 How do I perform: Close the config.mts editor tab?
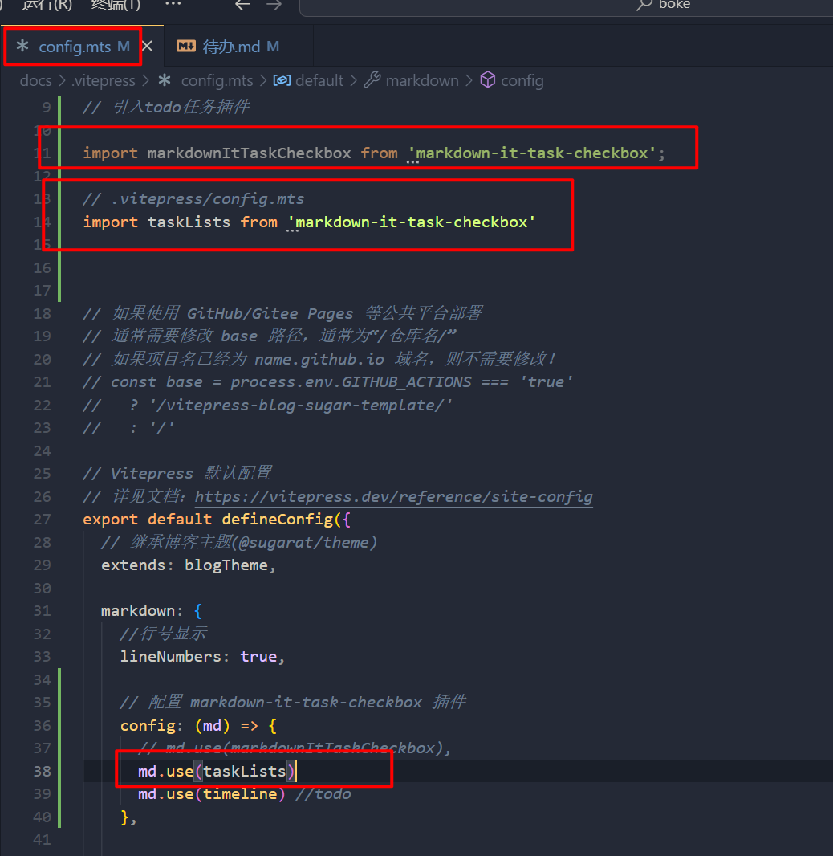tap(147, 47)
